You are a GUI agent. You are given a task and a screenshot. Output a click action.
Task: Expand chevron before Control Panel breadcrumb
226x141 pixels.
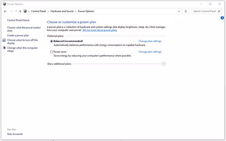(x=29, y=11)
